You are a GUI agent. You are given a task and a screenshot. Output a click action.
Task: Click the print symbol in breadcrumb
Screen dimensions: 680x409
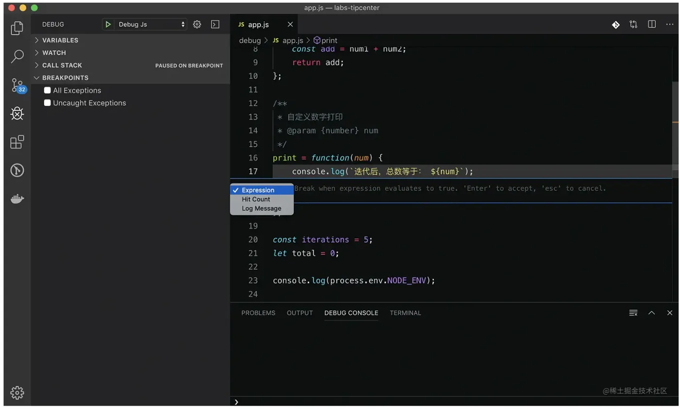325,40
